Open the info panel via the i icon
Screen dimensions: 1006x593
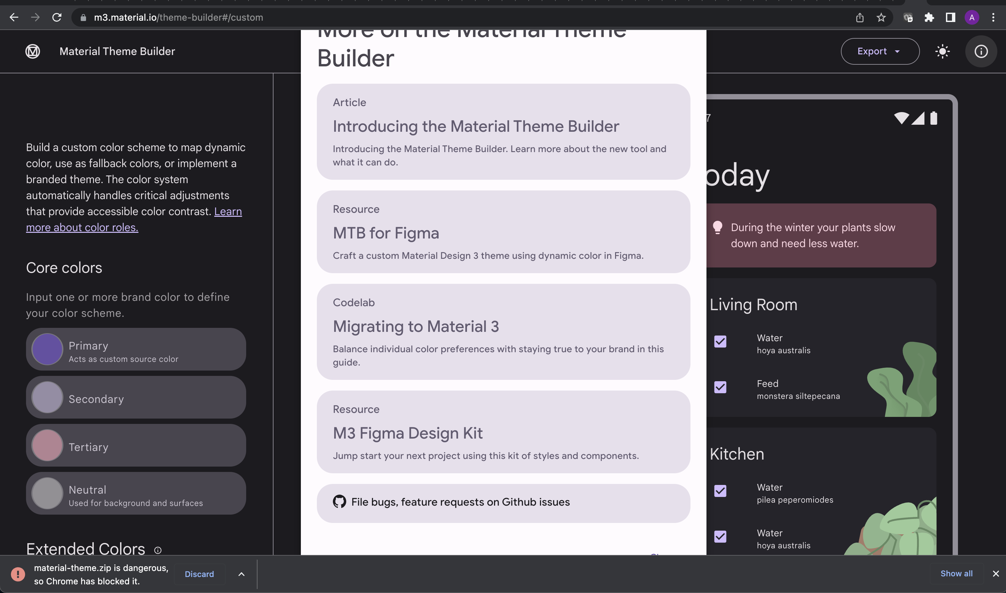(981, 51)
